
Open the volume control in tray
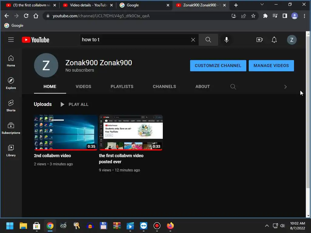(282, 226)
